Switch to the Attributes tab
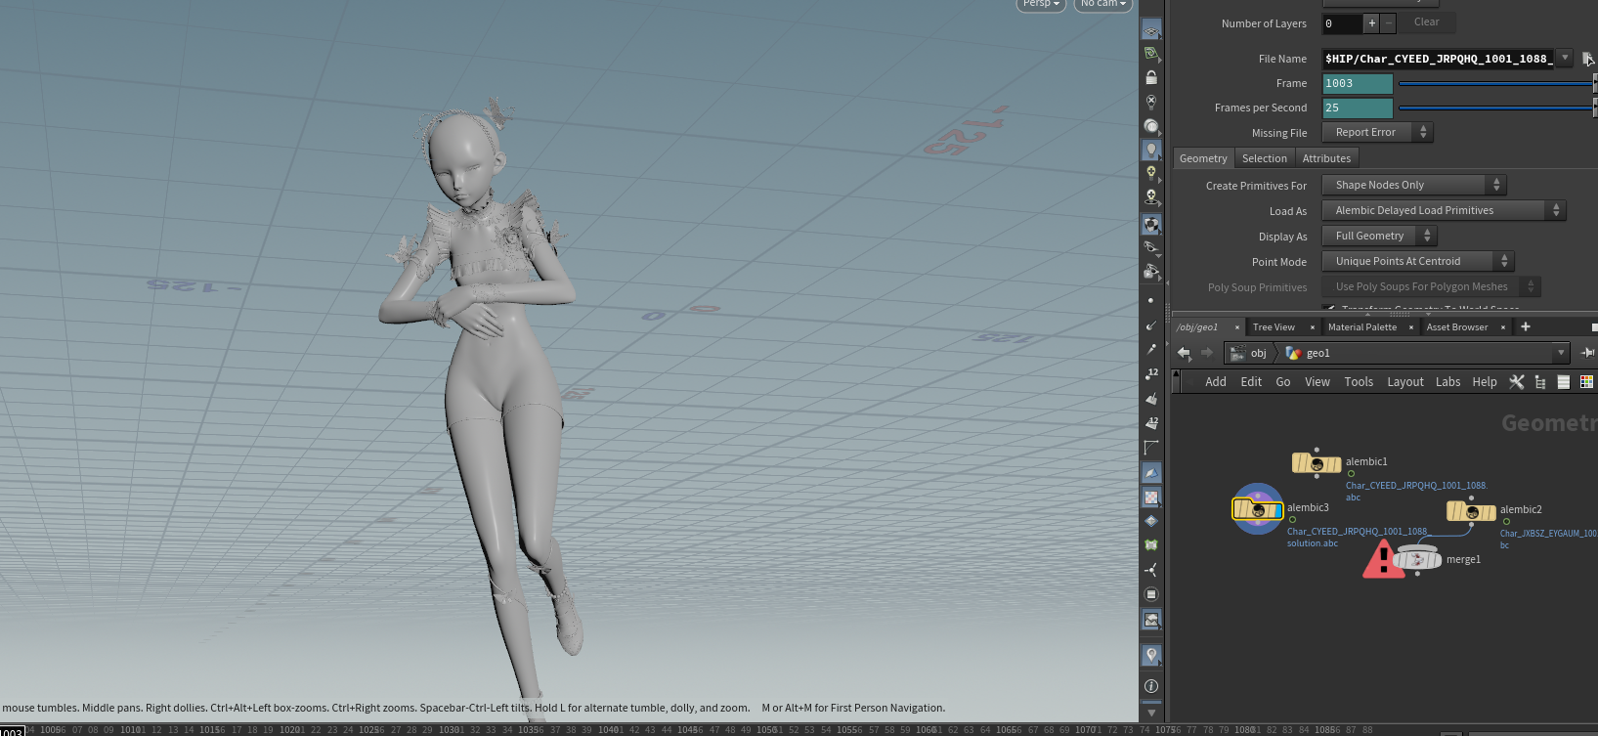Screen dimensions: 1598x736 coord(1326,158)
